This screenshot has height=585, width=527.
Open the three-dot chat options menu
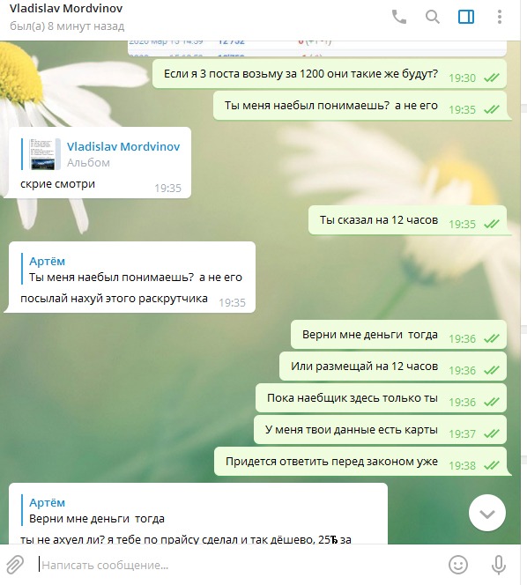click(x=500, y=17)
